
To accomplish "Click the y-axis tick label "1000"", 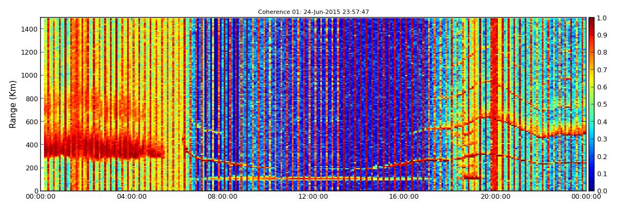I will [30, 76].
